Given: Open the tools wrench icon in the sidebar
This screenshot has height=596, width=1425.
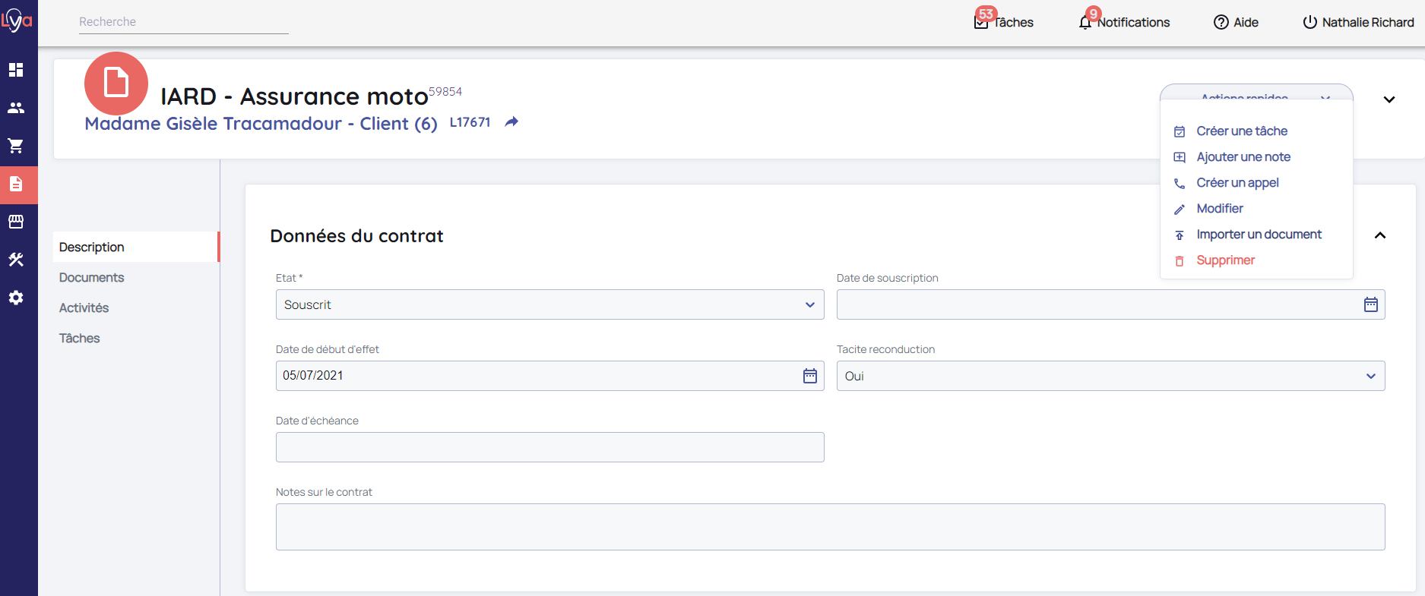Looking at the screenshot, I should pos(16,260).
